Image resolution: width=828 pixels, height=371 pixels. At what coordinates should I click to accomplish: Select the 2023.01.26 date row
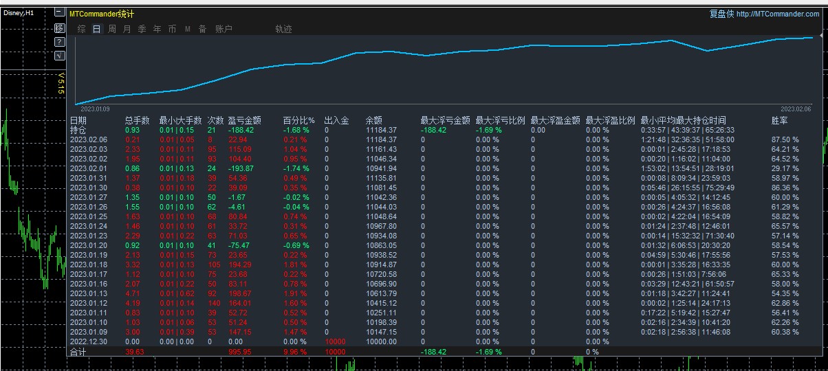89,207
